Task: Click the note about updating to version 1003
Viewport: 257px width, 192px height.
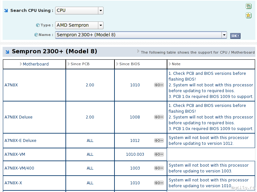Action: click(x=209, y=168)
